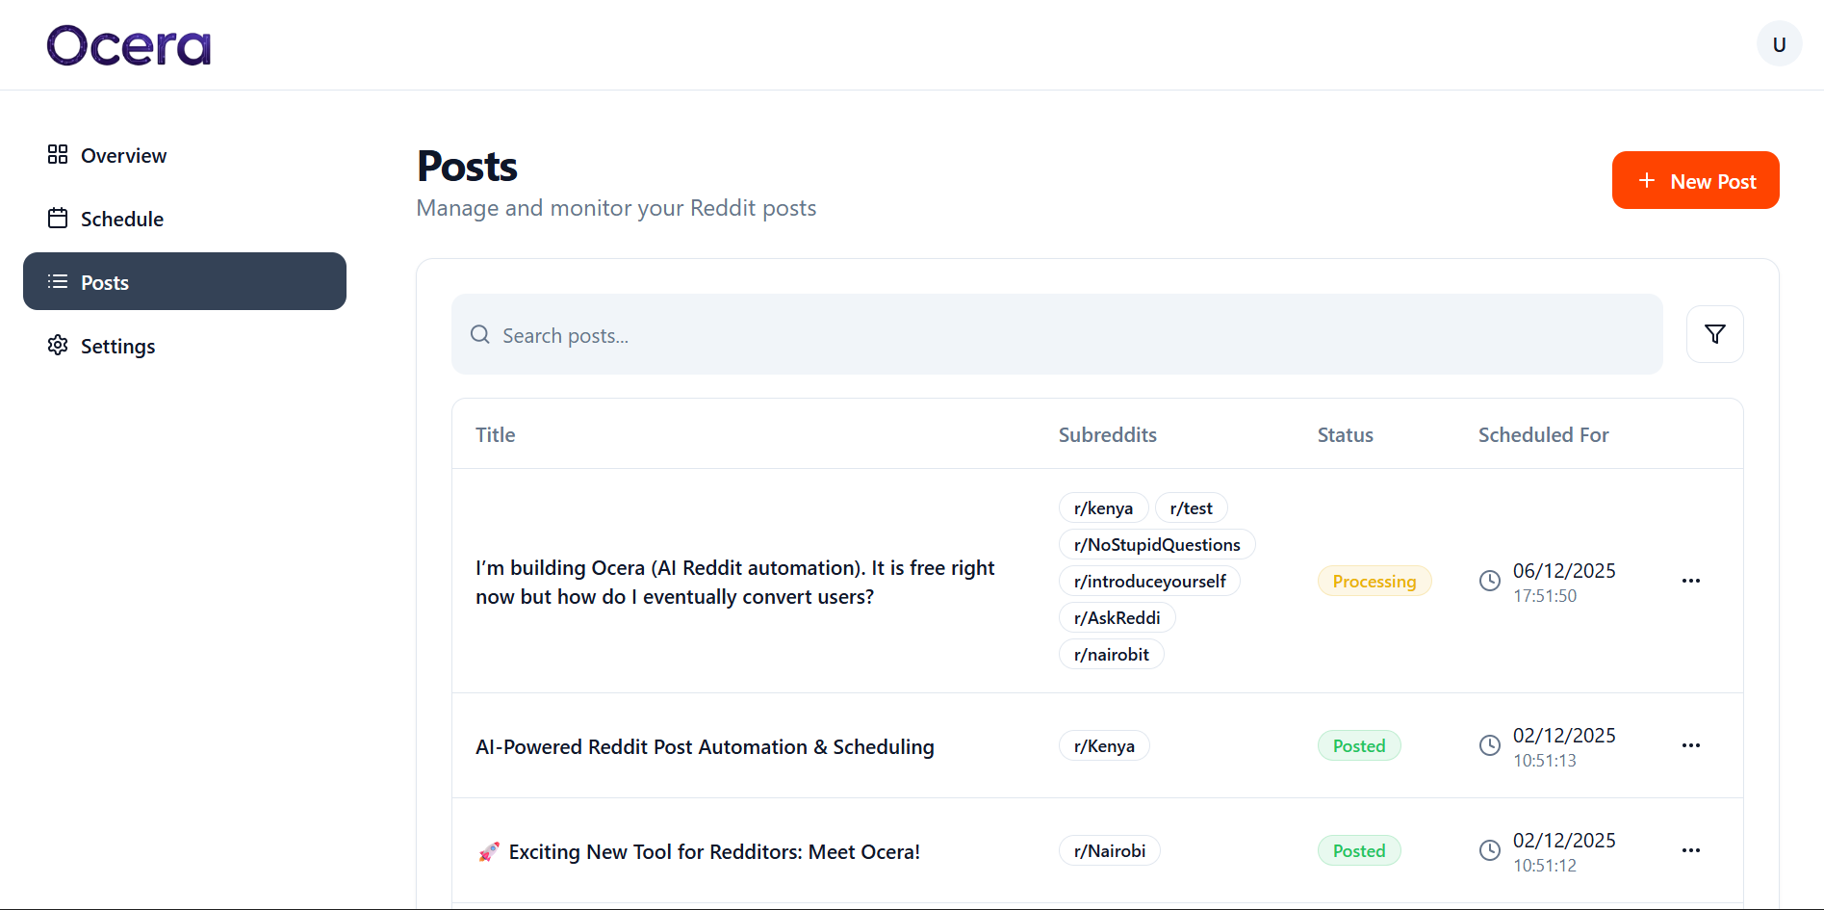The height and width of the screenshot is (910, 1824).
Task: Click the r/NoStupidQuestions tag
Action: point(1157,544)
